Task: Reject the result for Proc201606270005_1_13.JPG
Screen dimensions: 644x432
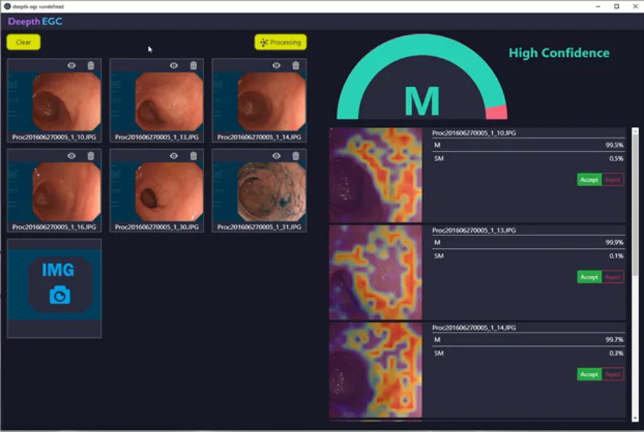Action: pyautogui.click(x=613, y=277)
